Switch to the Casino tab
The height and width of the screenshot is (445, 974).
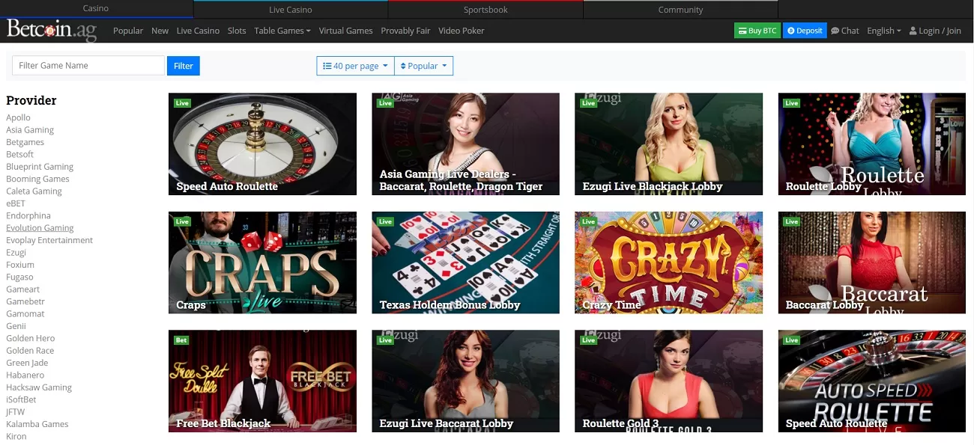coord(96,9)
